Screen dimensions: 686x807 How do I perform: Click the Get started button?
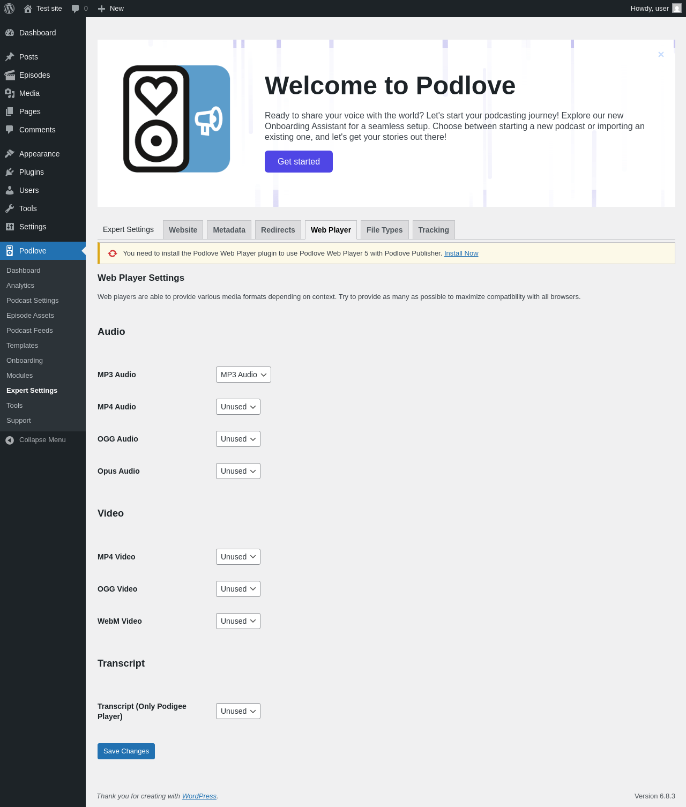[299, 161]
